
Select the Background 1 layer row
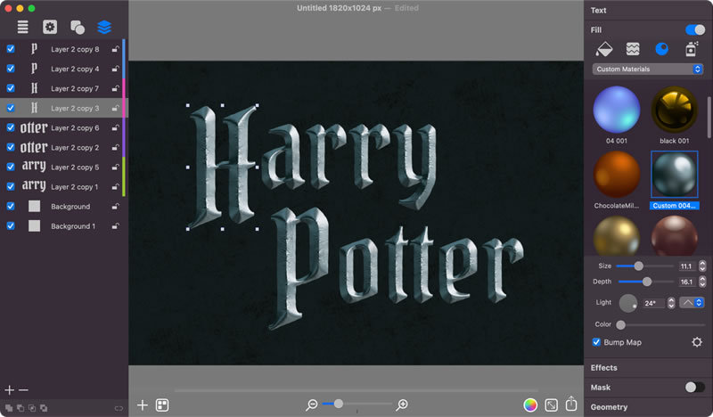[x=62, y=226]
